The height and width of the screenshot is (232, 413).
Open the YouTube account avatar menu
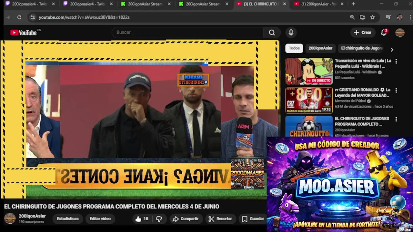tap(400, 33)
